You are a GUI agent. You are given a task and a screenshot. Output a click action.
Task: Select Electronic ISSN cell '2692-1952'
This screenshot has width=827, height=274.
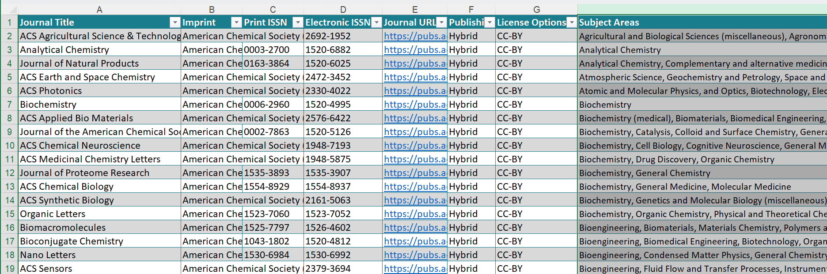(x=343, y=36)
